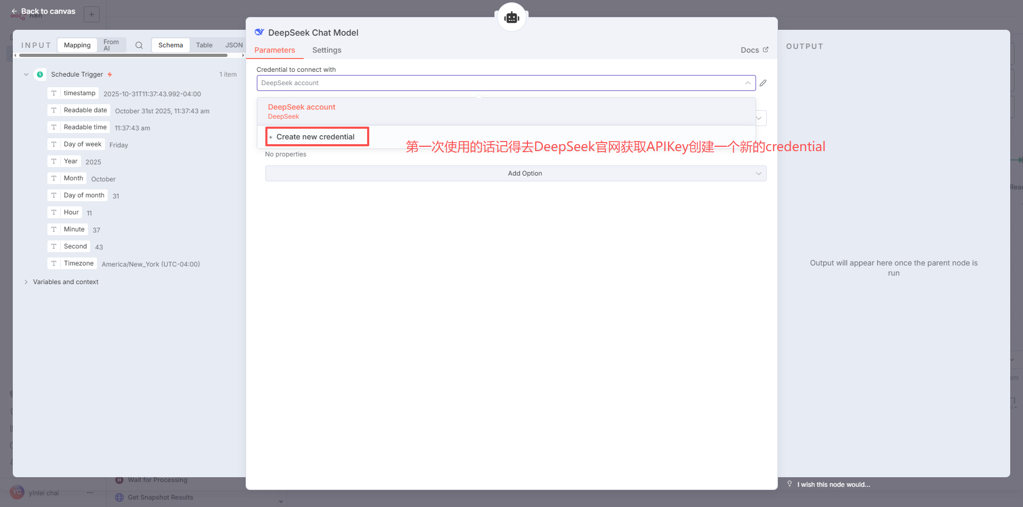Open the Add Option dropdown
The image size is (1023, 507).
point(516,173)
